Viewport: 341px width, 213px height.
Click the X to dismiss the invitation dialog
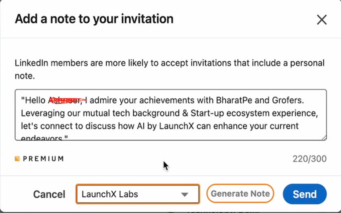click(x=322, y=20)
